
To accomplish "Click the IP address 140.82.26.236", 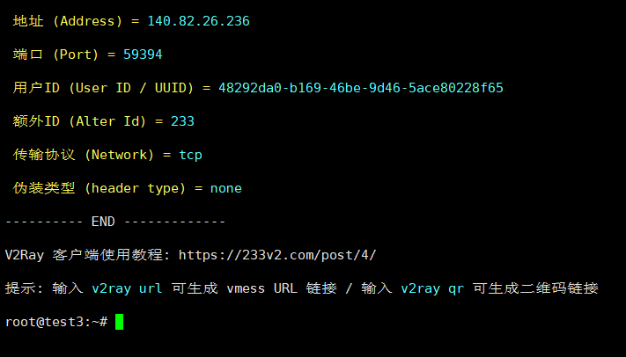I will pyautogui.click(x=200, y=20).
